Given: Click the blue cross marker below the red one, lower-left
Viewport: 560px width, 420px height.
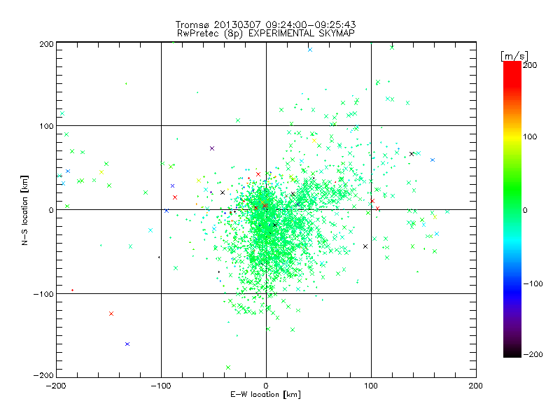Looking at the screenshot, I should 127,344.
